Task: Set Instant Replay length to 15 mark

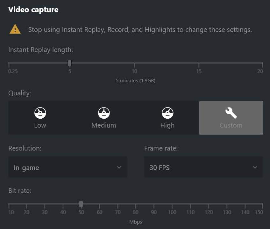Action: [199, 63]
